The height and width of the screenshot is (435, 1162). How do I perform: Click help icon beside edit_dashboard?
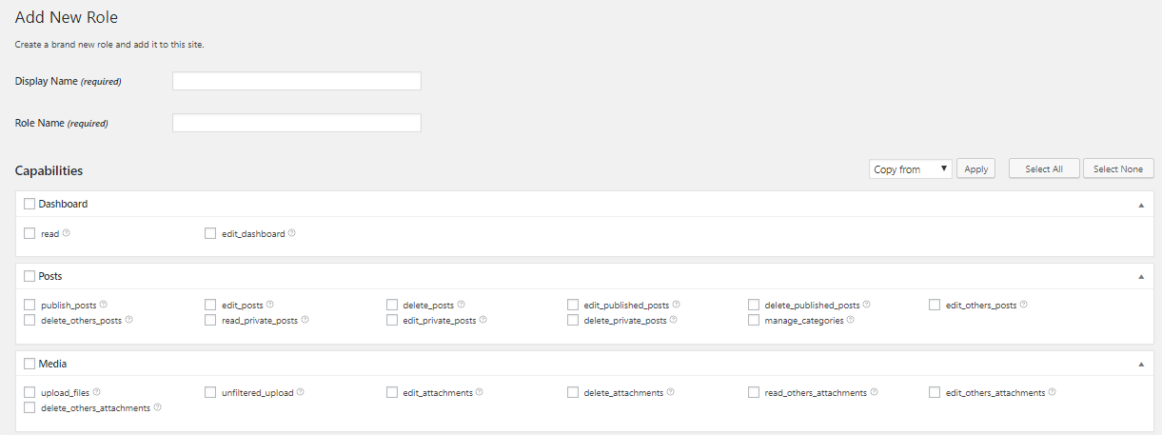291,233
